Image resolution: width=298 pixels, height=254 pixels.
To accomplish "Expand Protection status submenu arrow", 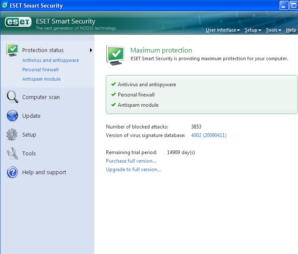I will coord(91,50).
